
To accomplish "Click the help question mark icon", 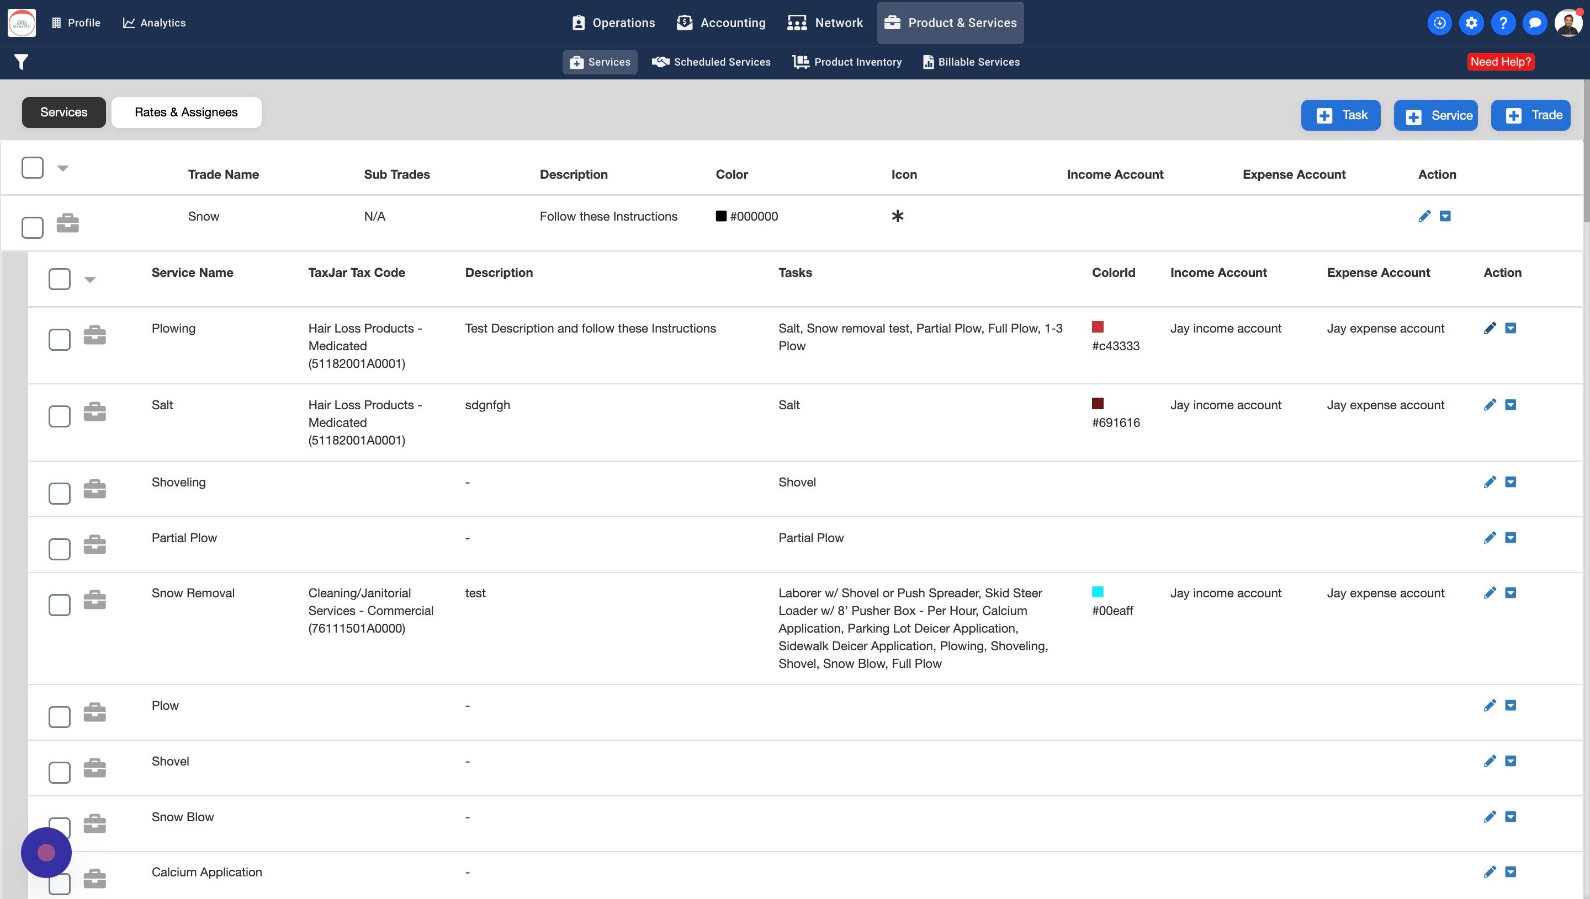I will [1503, 23].
